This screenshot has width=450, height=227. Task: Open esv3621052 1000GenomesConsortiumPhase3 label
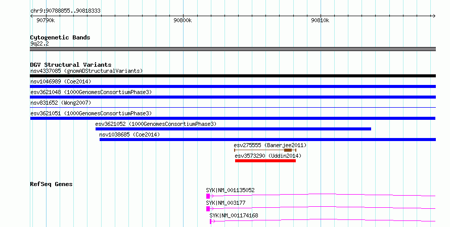tap(156, 124)
